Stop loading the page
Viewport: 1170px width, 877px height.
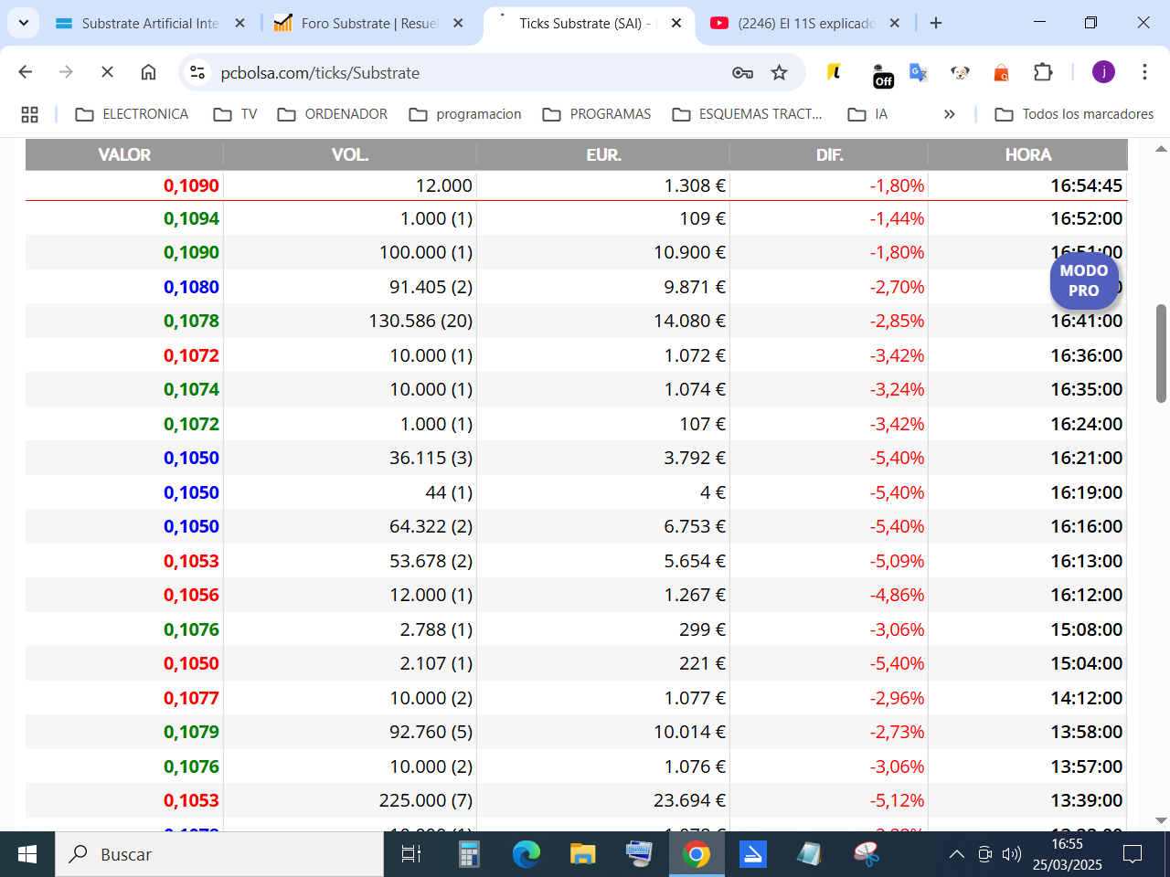point(107,72)
